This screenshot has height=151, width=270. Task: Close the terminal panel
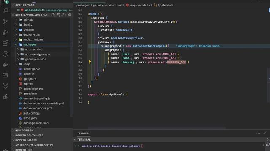tap(265, 133)
